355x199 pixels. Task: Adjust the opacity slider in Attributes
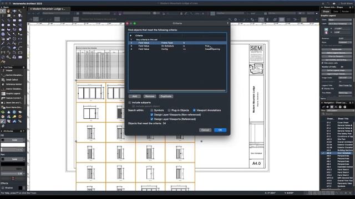[12, 150]
